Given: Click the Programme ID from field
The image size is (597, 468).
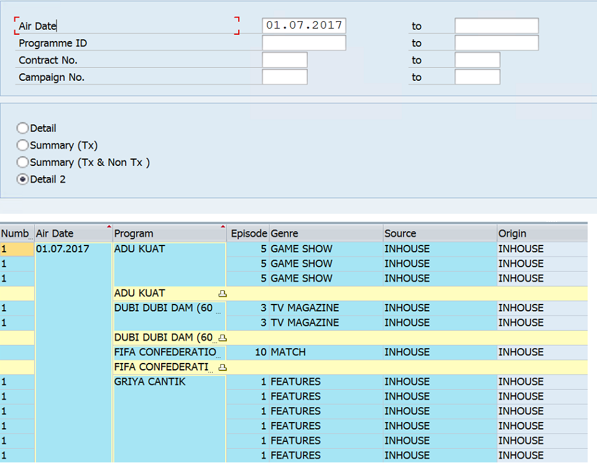Looking at the screenshot, I should point(304,43).
